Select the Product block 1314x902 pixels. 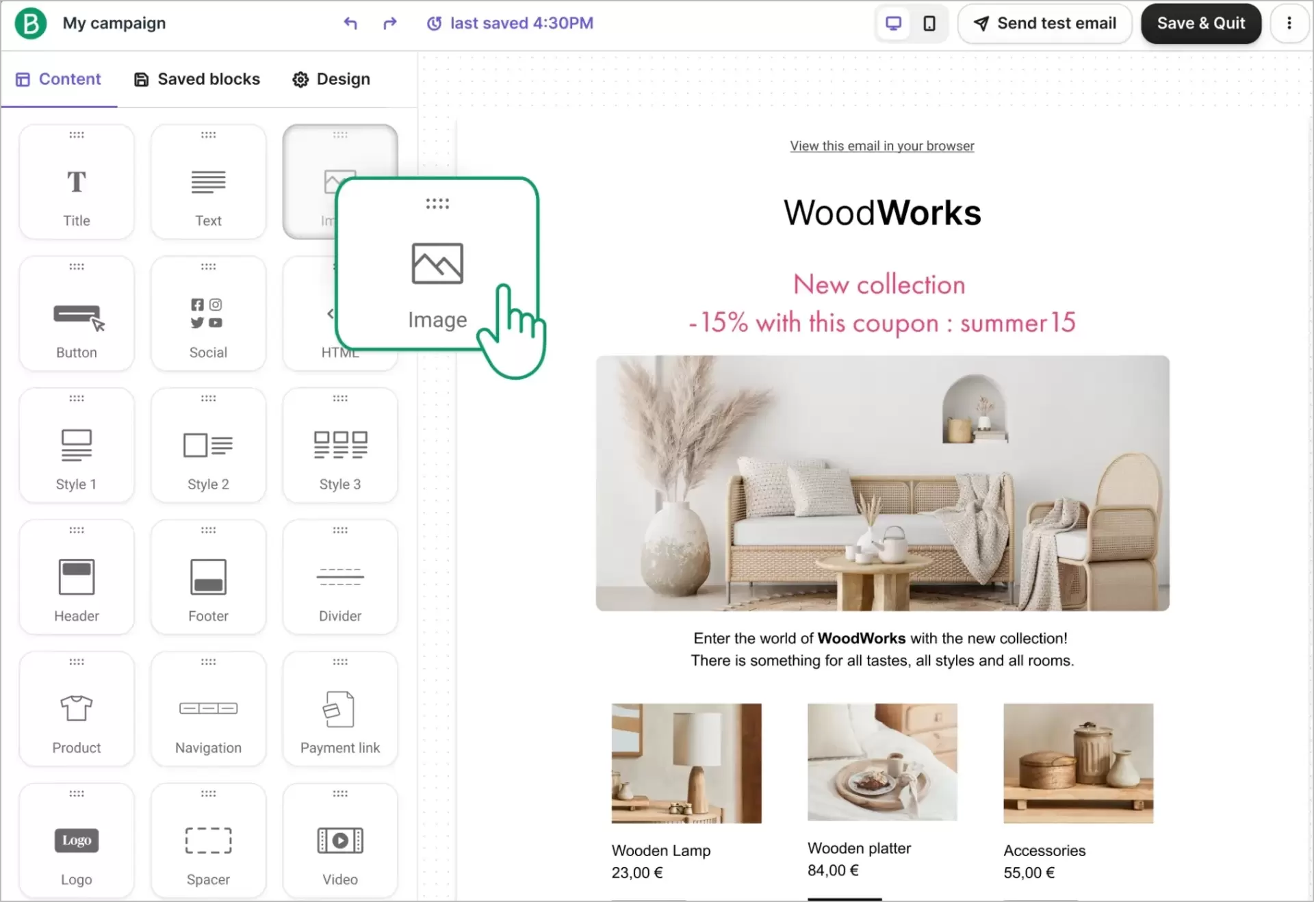[x=76, y=708]
